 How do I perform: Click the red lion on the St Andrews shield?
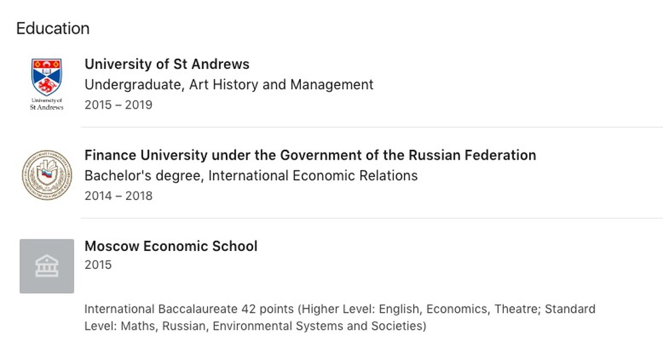46,87
